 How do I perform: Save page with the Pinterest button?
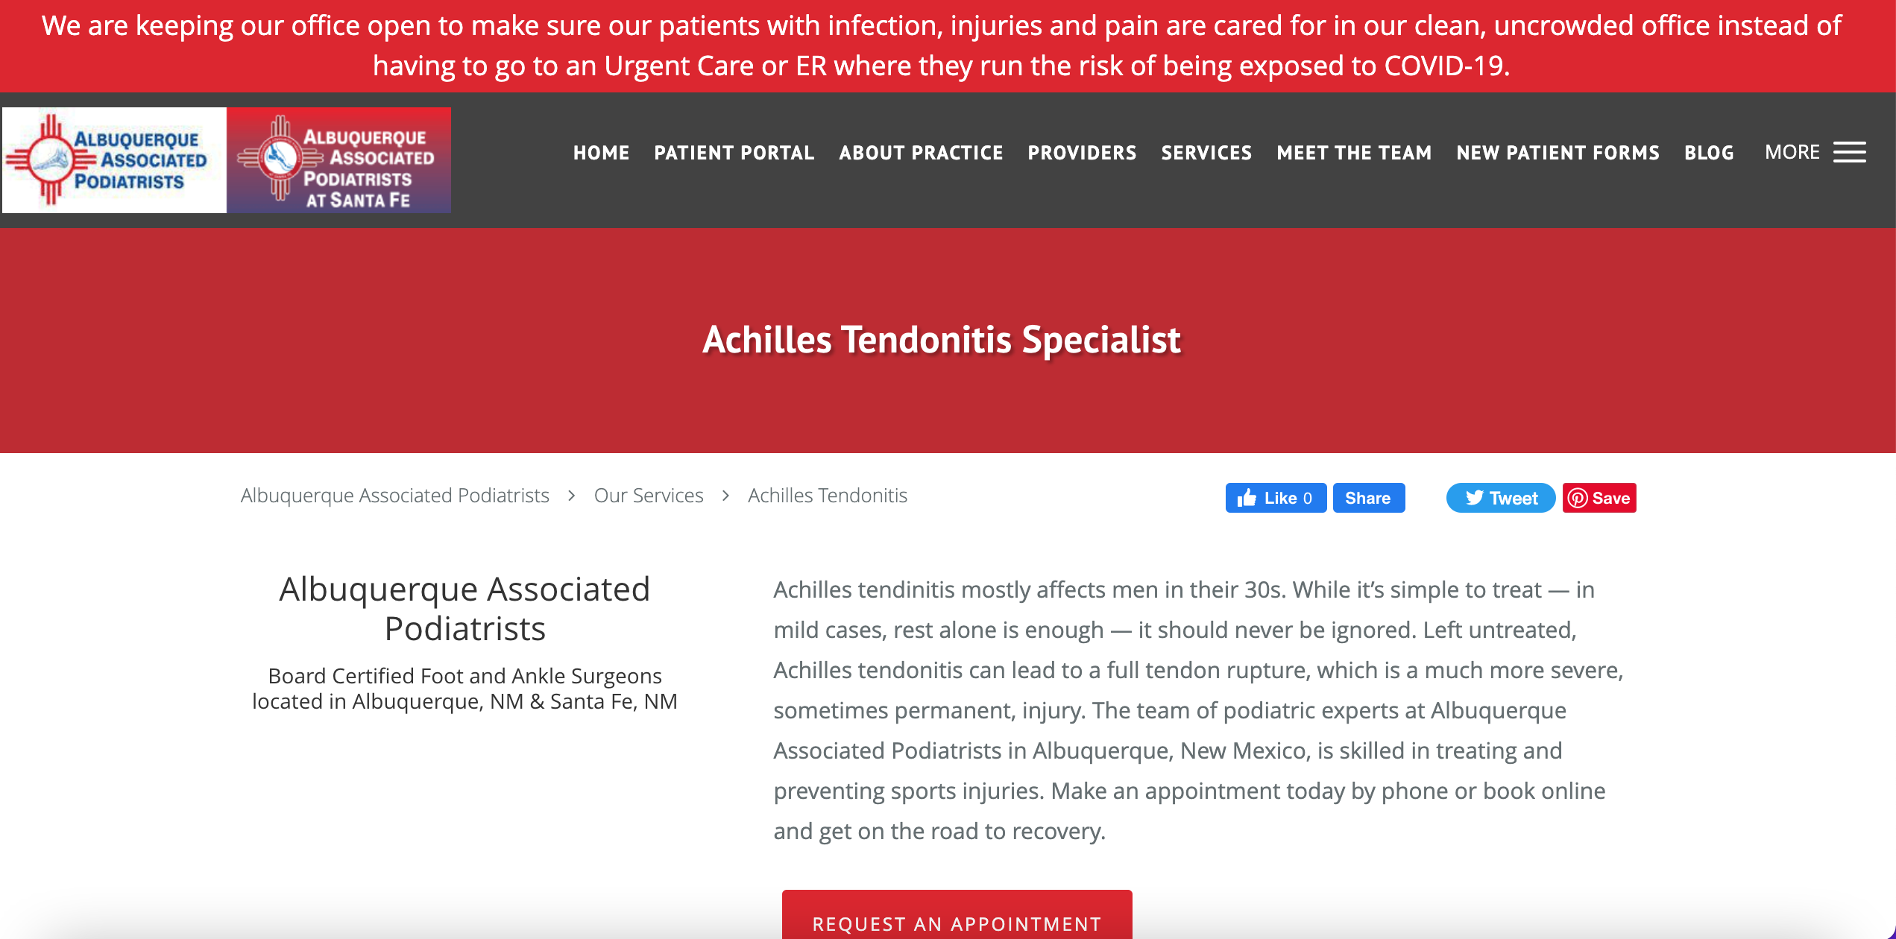click(1599, 498)
